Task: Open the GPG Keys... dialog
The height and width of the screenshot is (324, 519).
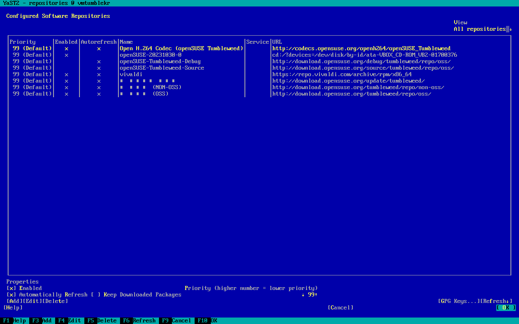Action: pyautogui.click(x=459, y=301)
